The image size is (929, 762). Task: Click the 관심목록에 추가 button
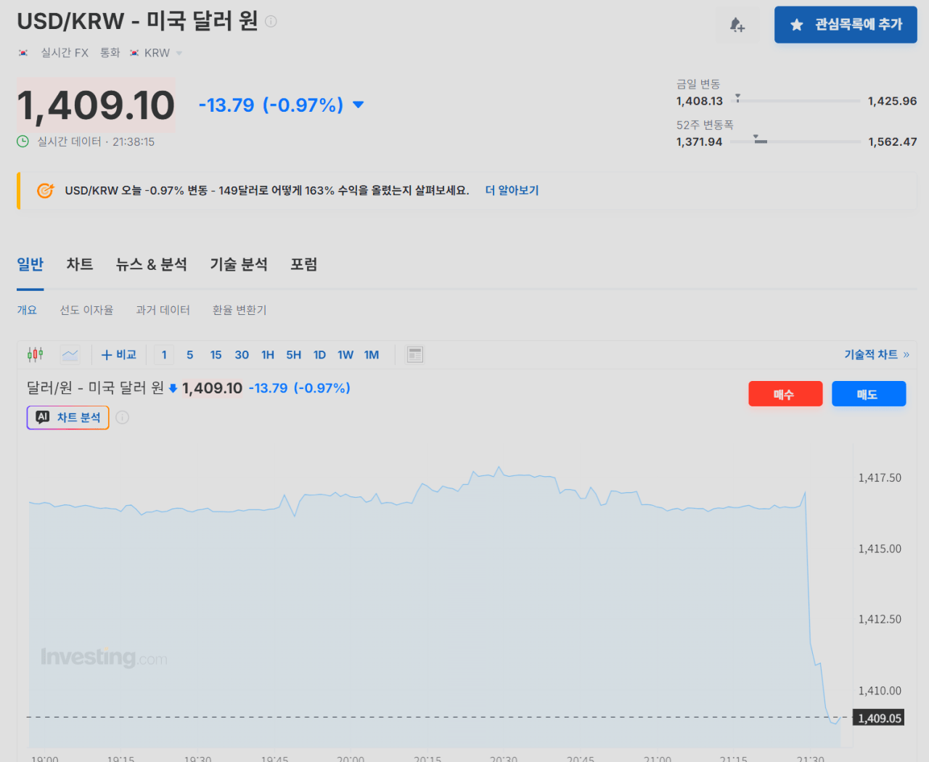click(x=846, y=25)
